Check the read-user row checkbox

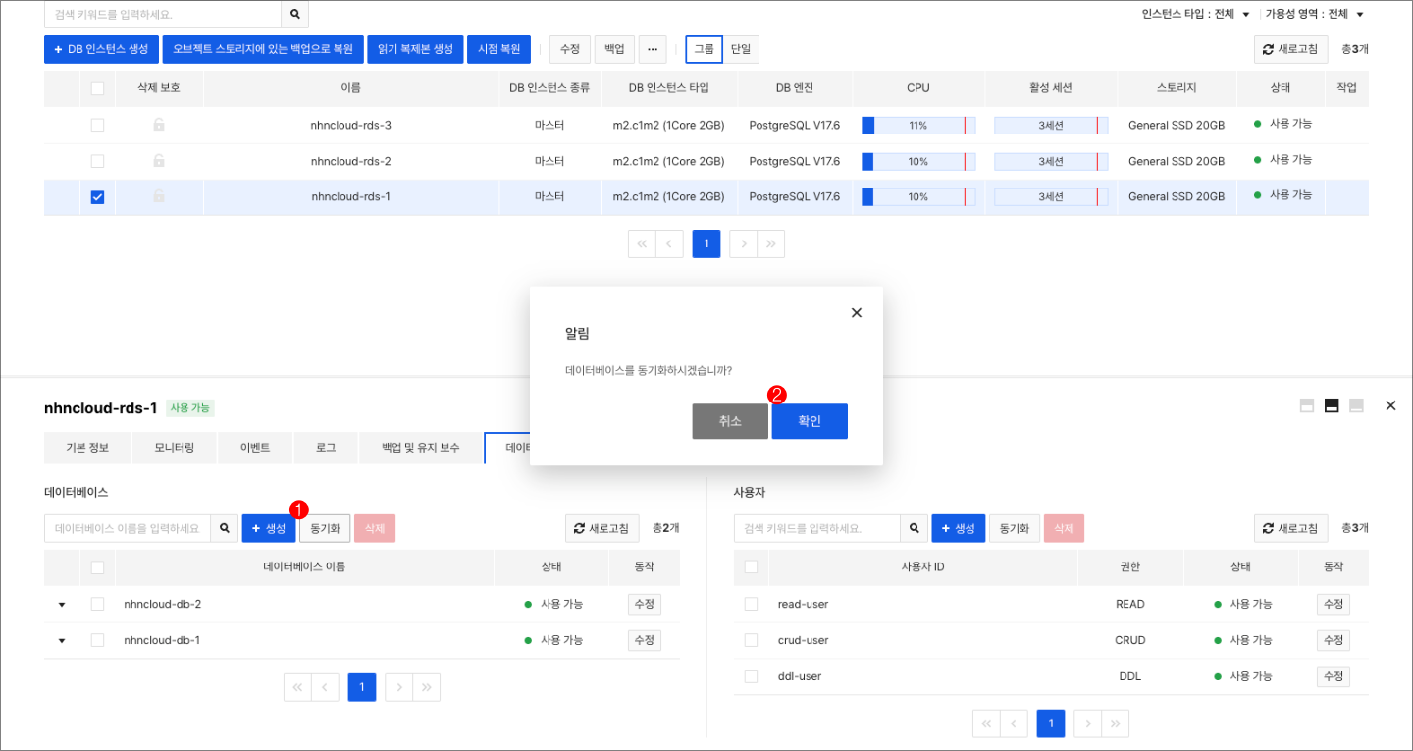coord(751,603)
